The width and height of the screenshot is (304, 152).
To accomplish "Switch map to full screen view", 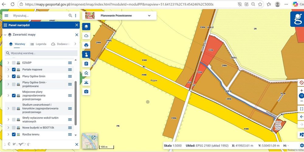I will [x=301, y=109].
